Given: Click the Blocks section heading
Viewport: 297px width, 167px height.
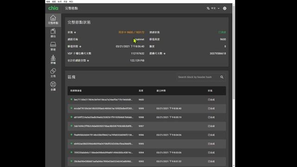Looking at the screenshot, I should 71,77.
